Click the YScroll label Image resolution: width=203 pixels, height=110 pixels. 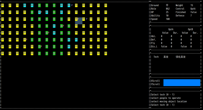[x=155, y=84]
